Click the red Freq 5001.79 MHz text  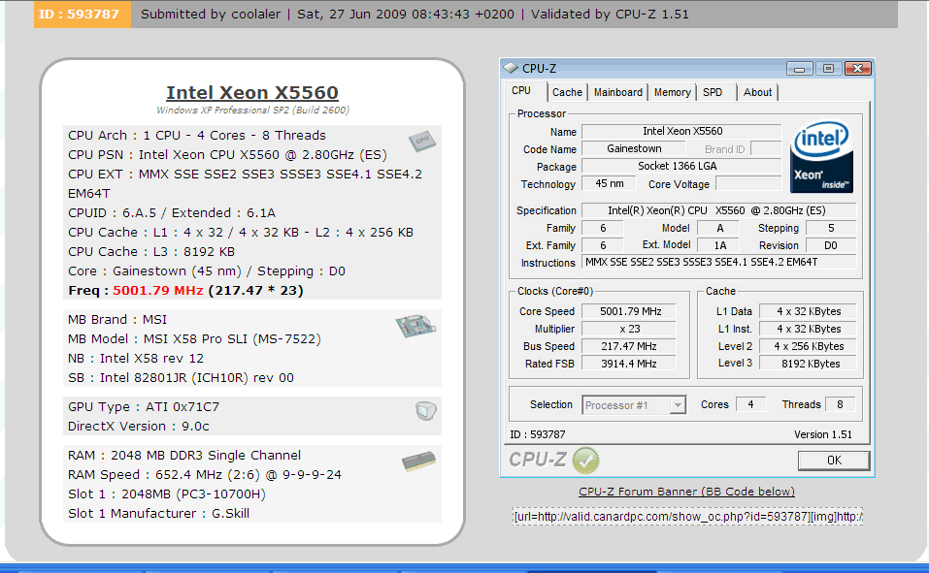pyautogui.click(x=158, y=291)
